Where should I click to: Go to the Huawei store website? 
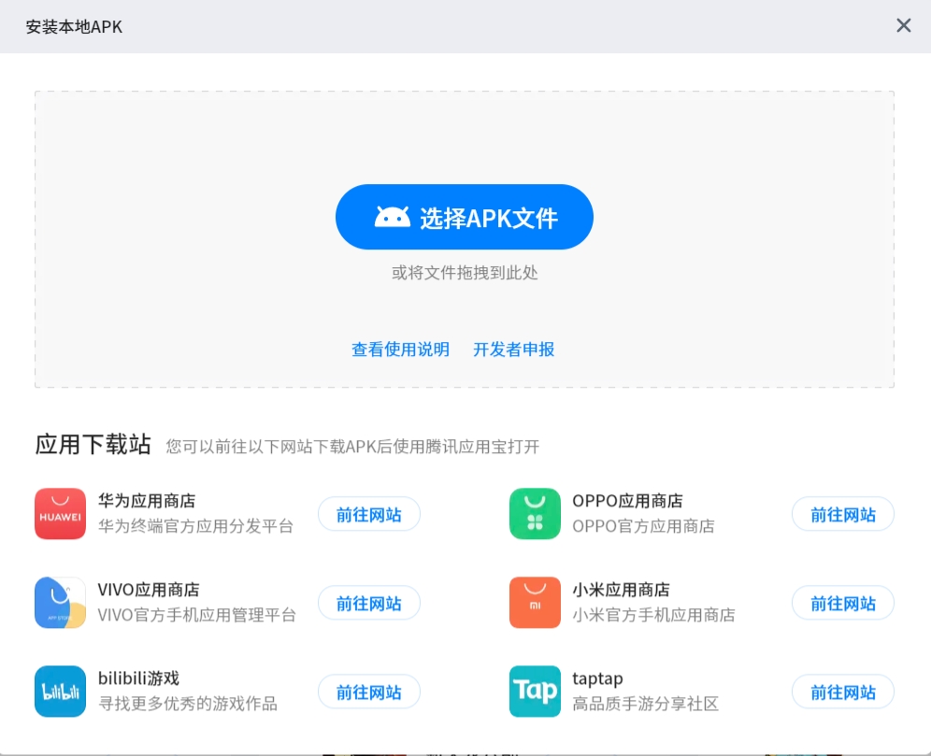[x=369, y=514]
